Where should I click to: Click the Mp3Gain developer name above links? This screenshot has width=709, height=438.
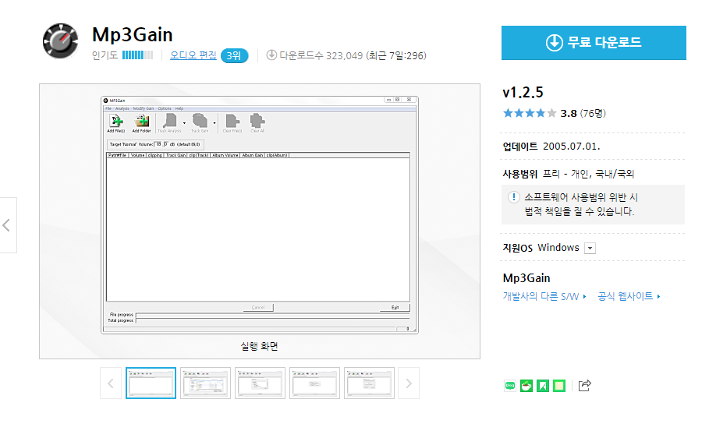(x=526, y=278)
